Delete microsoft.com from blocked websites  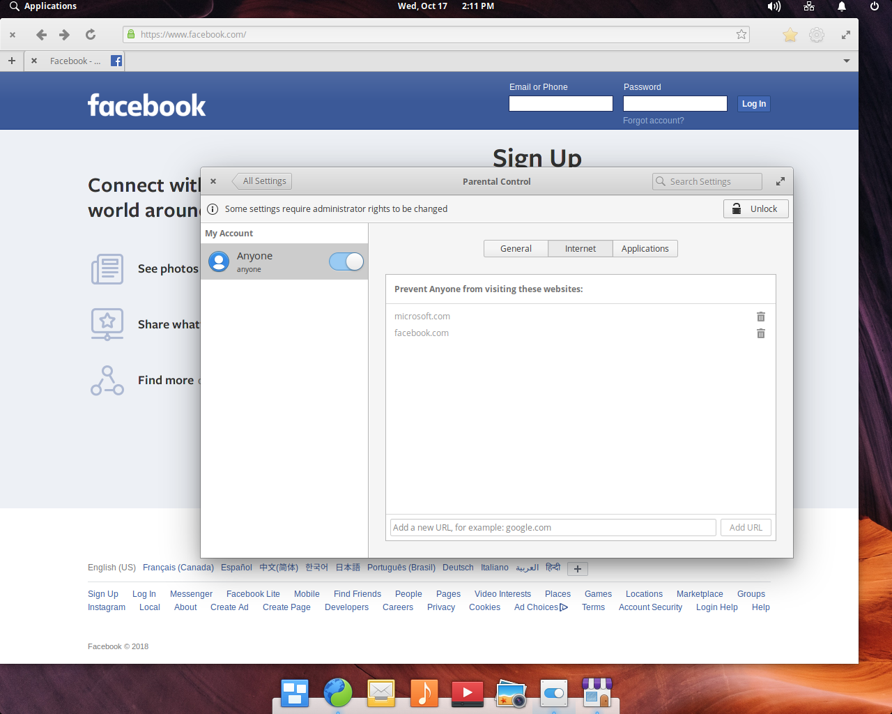click(761, 317)
